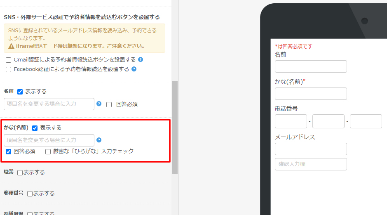This screenshot has height=215, width=387.
Task: Enable Gmail認証 reservation info button checkbox
Action: coord(8,60)
